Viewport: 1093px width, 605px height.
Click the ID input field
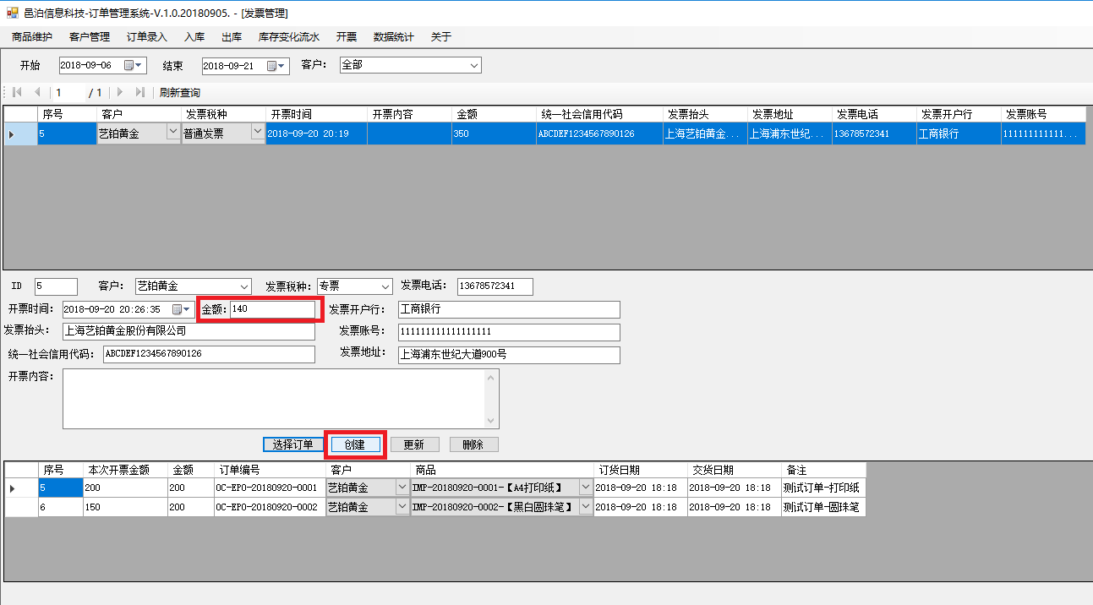tap(56, 286)
